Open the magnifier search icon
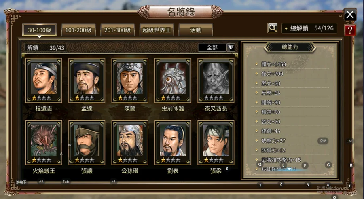The height and width of the screenshot is (199, 364). 273,28
